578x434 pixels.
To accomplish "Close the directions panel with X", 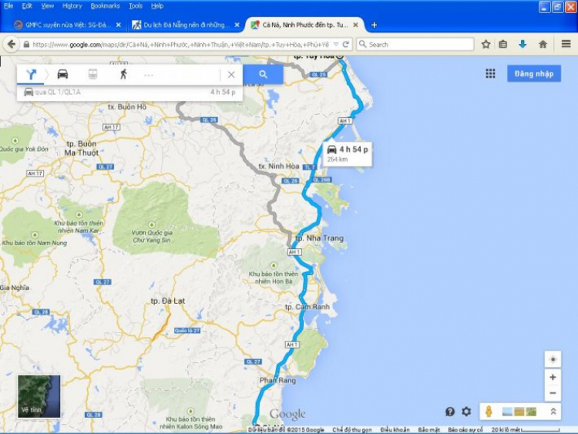I will tap(231, 75).
